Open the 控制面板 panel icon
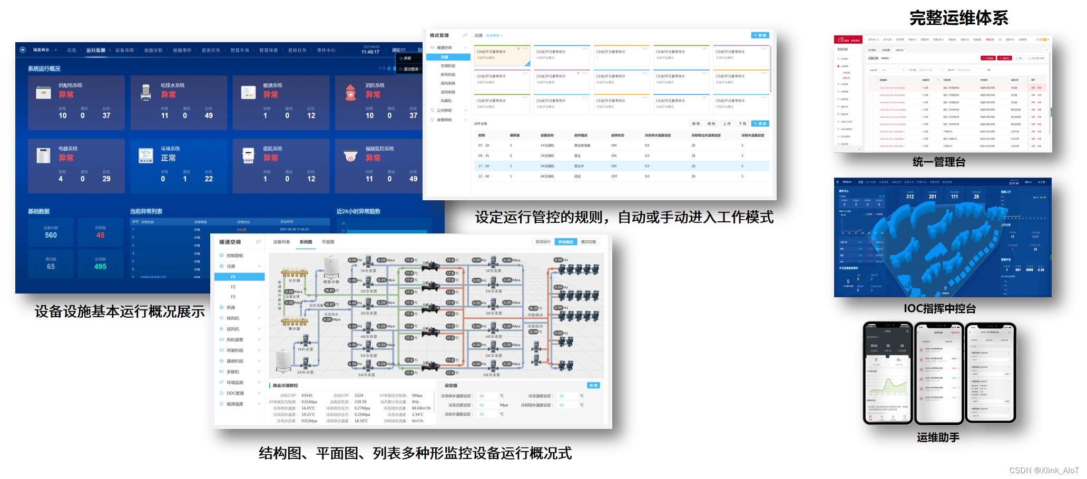This screenshot has width=1087, height=479. [x=221, y=256]
